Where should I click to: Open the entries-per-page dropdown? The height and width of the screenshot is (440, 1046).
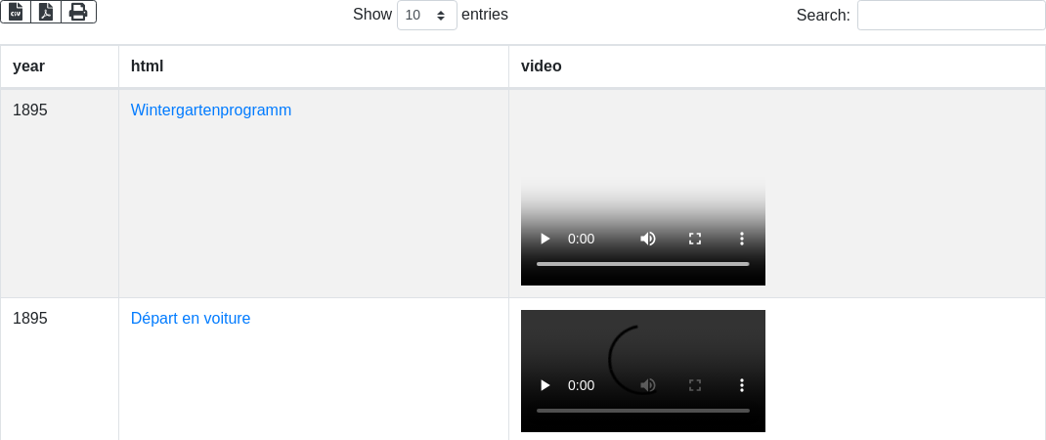[426, 16]
